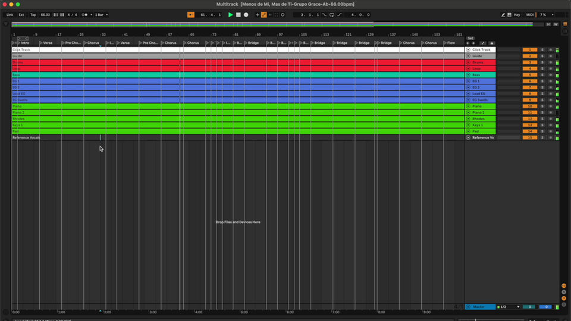Stop playback using the Stop button
Image resolution: width=571 pixels, height=321 pixels.
[238, 15]
